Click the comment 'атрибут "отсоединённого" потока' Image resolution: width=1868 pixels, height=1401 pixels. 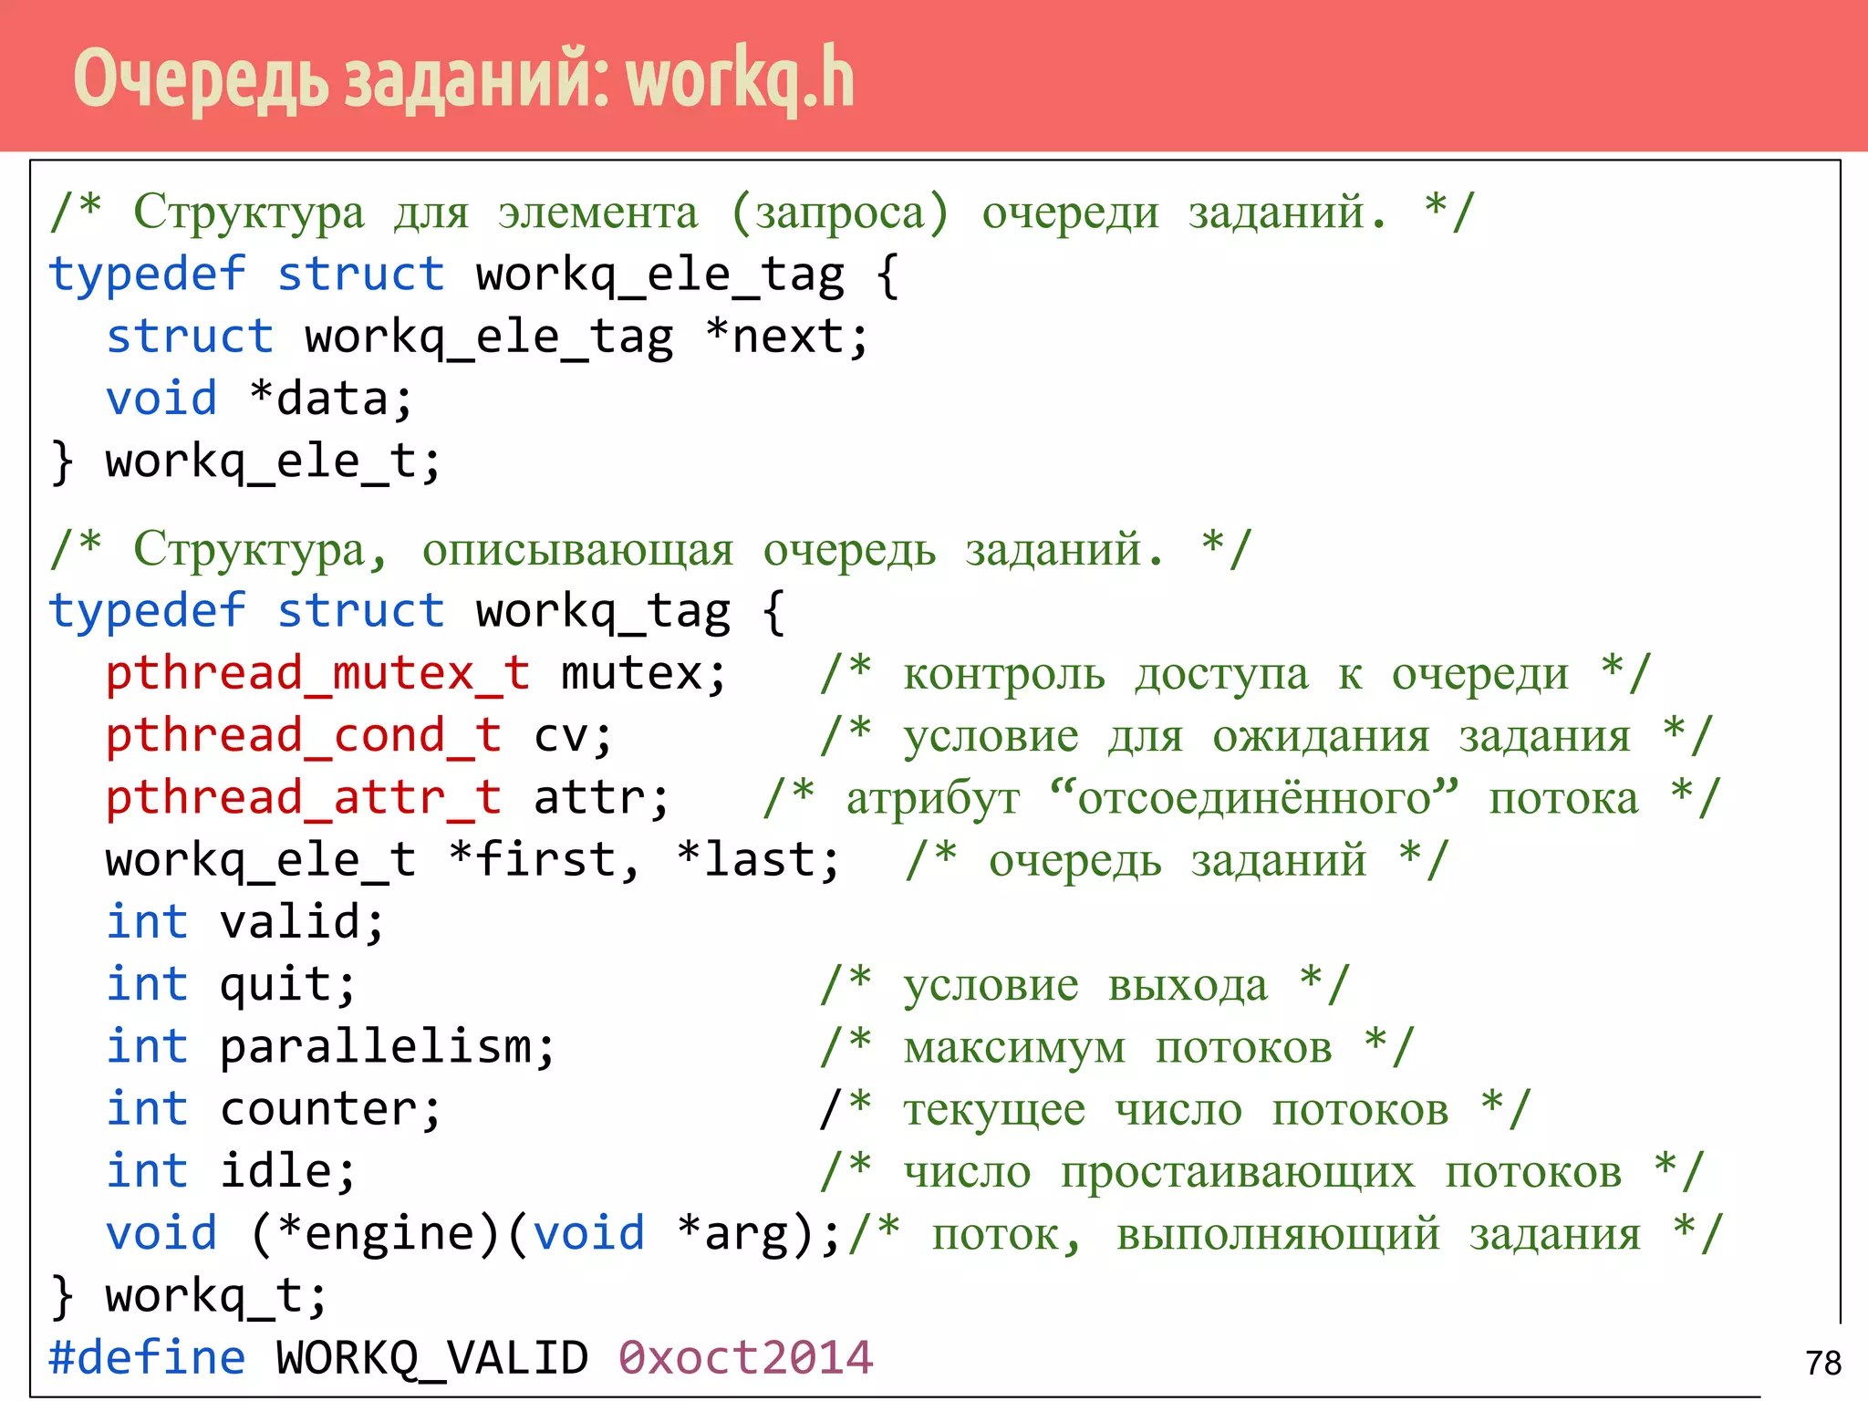1242,799
